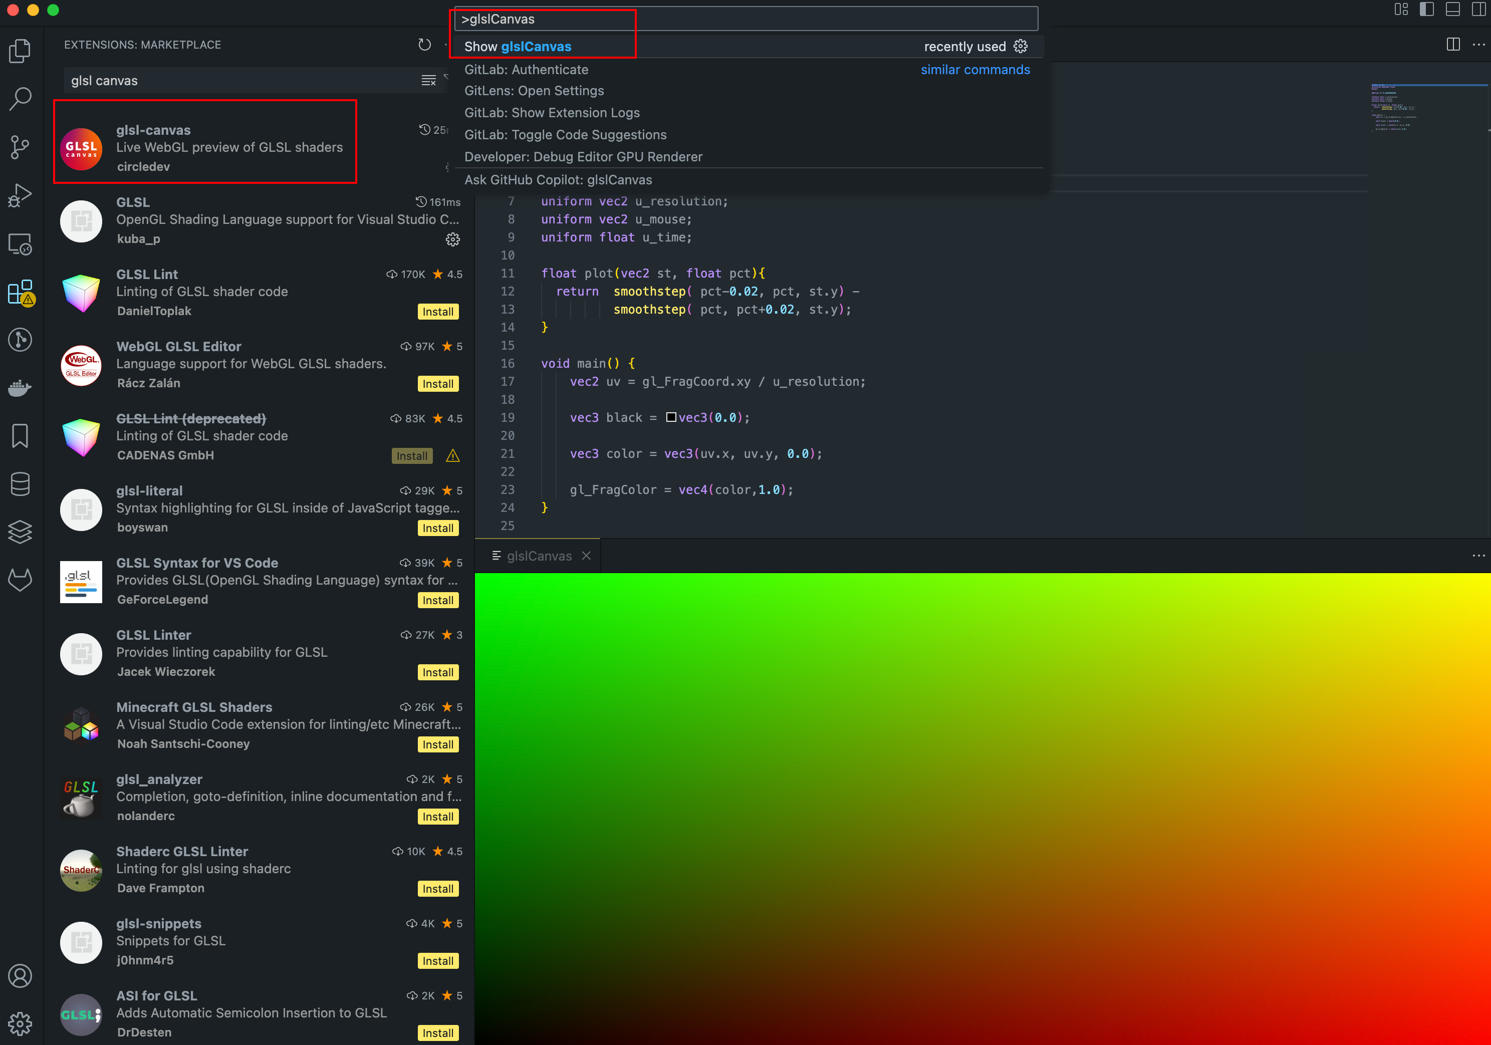Open the Bookmarks view icon

tap(20, 436)
